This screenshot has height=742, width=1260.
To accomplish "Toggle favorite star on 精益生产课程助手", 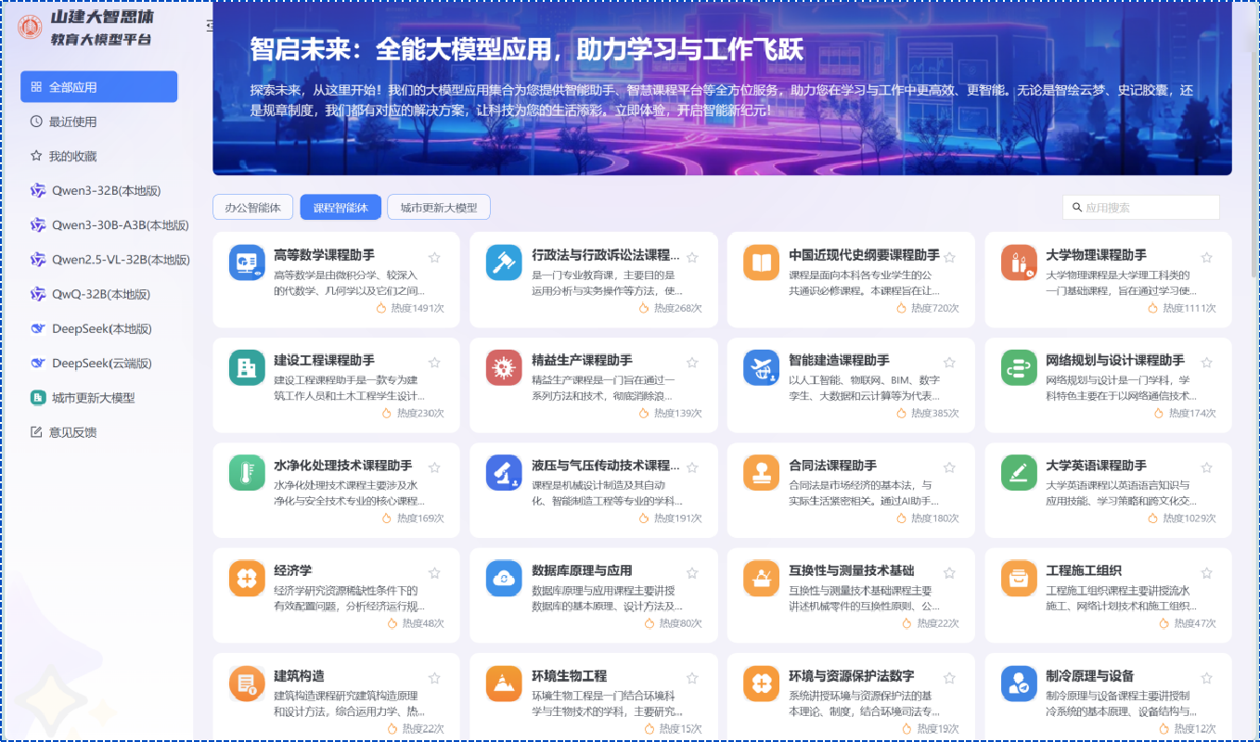I will click(691, 363).
